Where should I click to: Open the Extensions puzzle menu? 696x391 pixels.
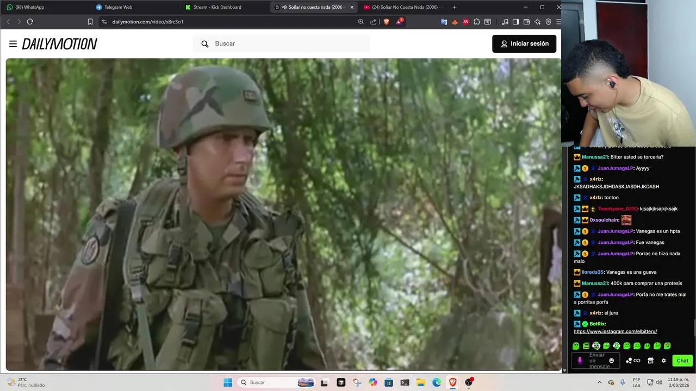[x=477, y=22]
